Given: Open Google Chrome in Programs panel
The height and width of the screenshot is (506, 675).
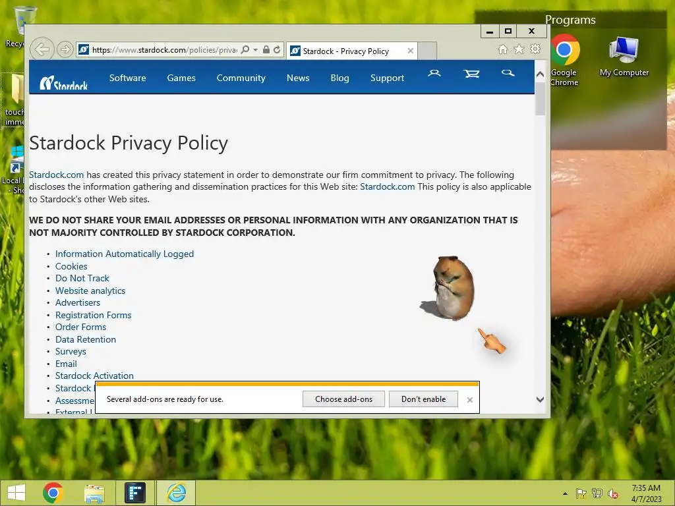Looking at the screenshot, I should [564, 60].
